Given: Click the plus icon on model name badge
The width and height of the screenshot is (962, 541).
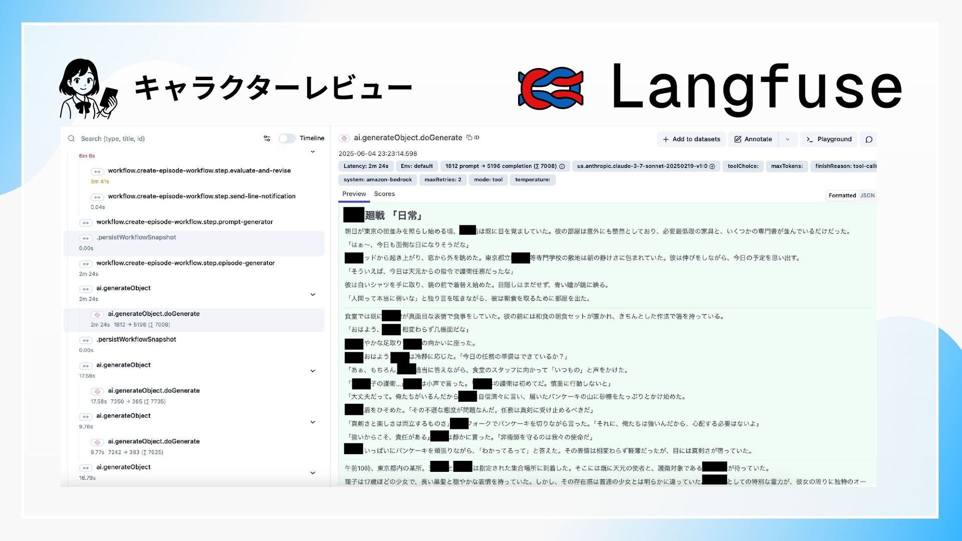Looking at the screenshot, I should pyautogui.click(x=712, y=166).
